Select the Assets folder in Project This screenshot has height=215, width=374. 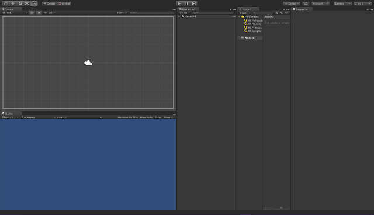[x=250, y=38]
